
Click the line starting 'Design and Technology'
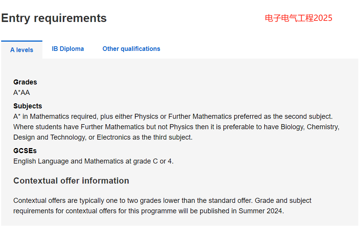(x=103, y=137)
